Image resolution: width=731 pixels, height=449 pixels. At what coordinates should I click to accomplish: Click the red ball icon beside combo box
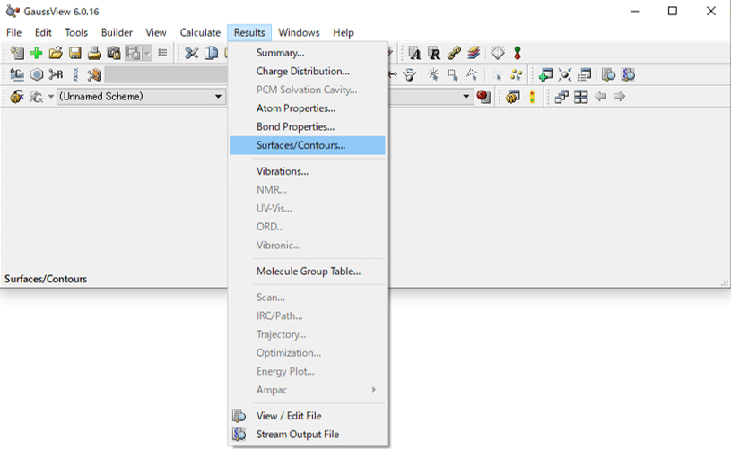483,97
